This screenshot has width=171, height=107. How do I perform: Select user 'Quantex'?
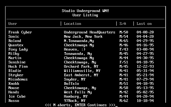16,45
